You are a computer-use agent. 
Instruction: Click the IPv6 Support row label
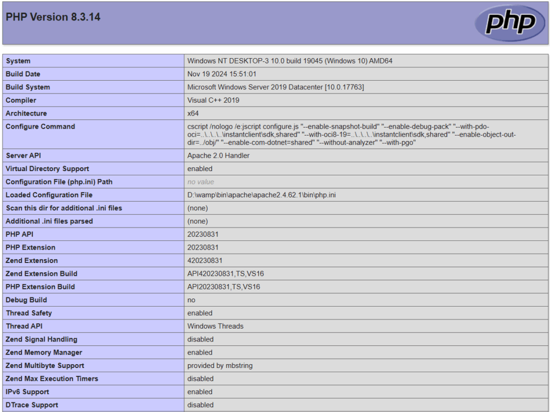27,392
